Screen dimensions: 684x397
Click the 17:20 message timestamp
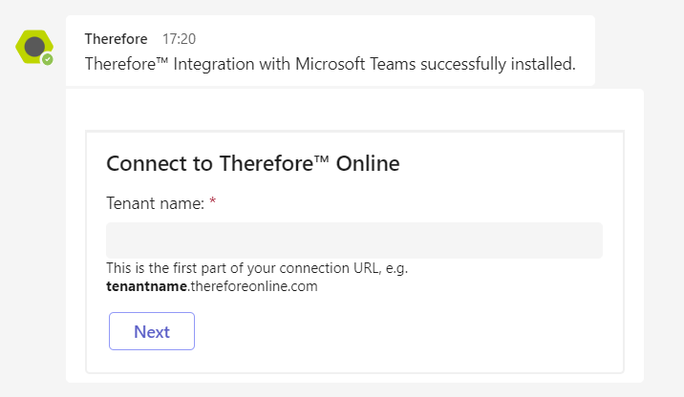click(179, 39)
